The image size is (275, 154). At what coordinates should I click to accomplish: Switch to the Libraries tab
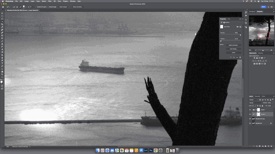260,53
